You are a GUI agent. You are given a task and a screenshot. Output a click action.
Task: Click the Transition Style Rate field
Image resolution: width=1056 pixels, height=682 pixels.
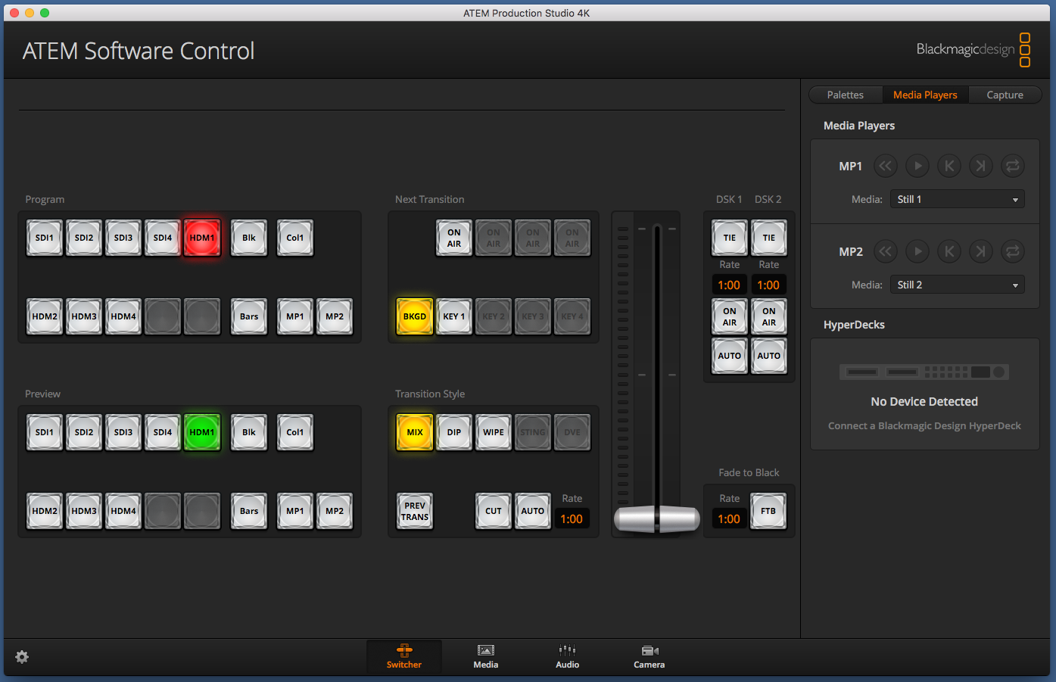572,519
